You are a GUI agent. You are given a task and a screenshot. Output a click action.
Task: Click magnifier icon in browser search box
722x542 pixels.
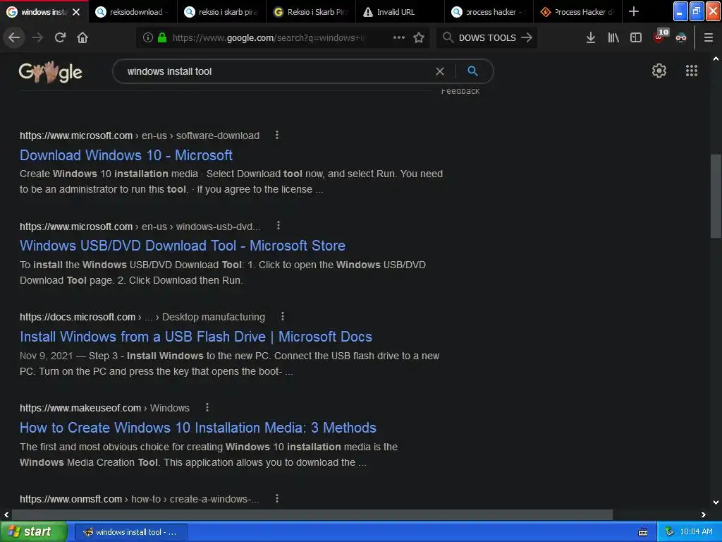[448, 37]
